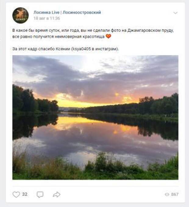Click the Лосиноостровский part of the title
Screen dimensions: 189x207
tap(82, 12)
